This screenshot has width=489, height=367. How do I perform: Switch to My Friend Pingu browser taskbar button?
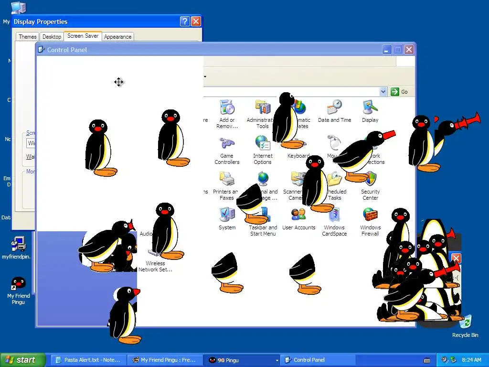tap(165, 360)
